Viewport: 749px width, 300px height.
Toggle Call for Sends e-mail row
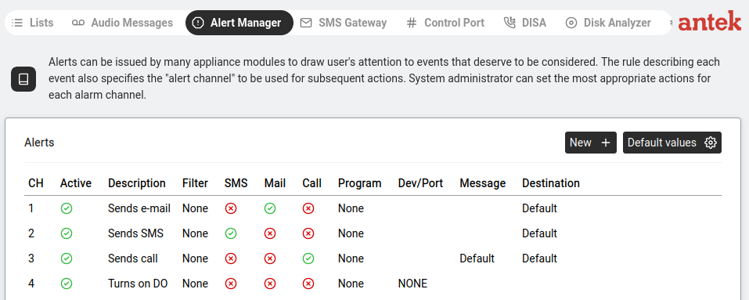pos(308,208)
